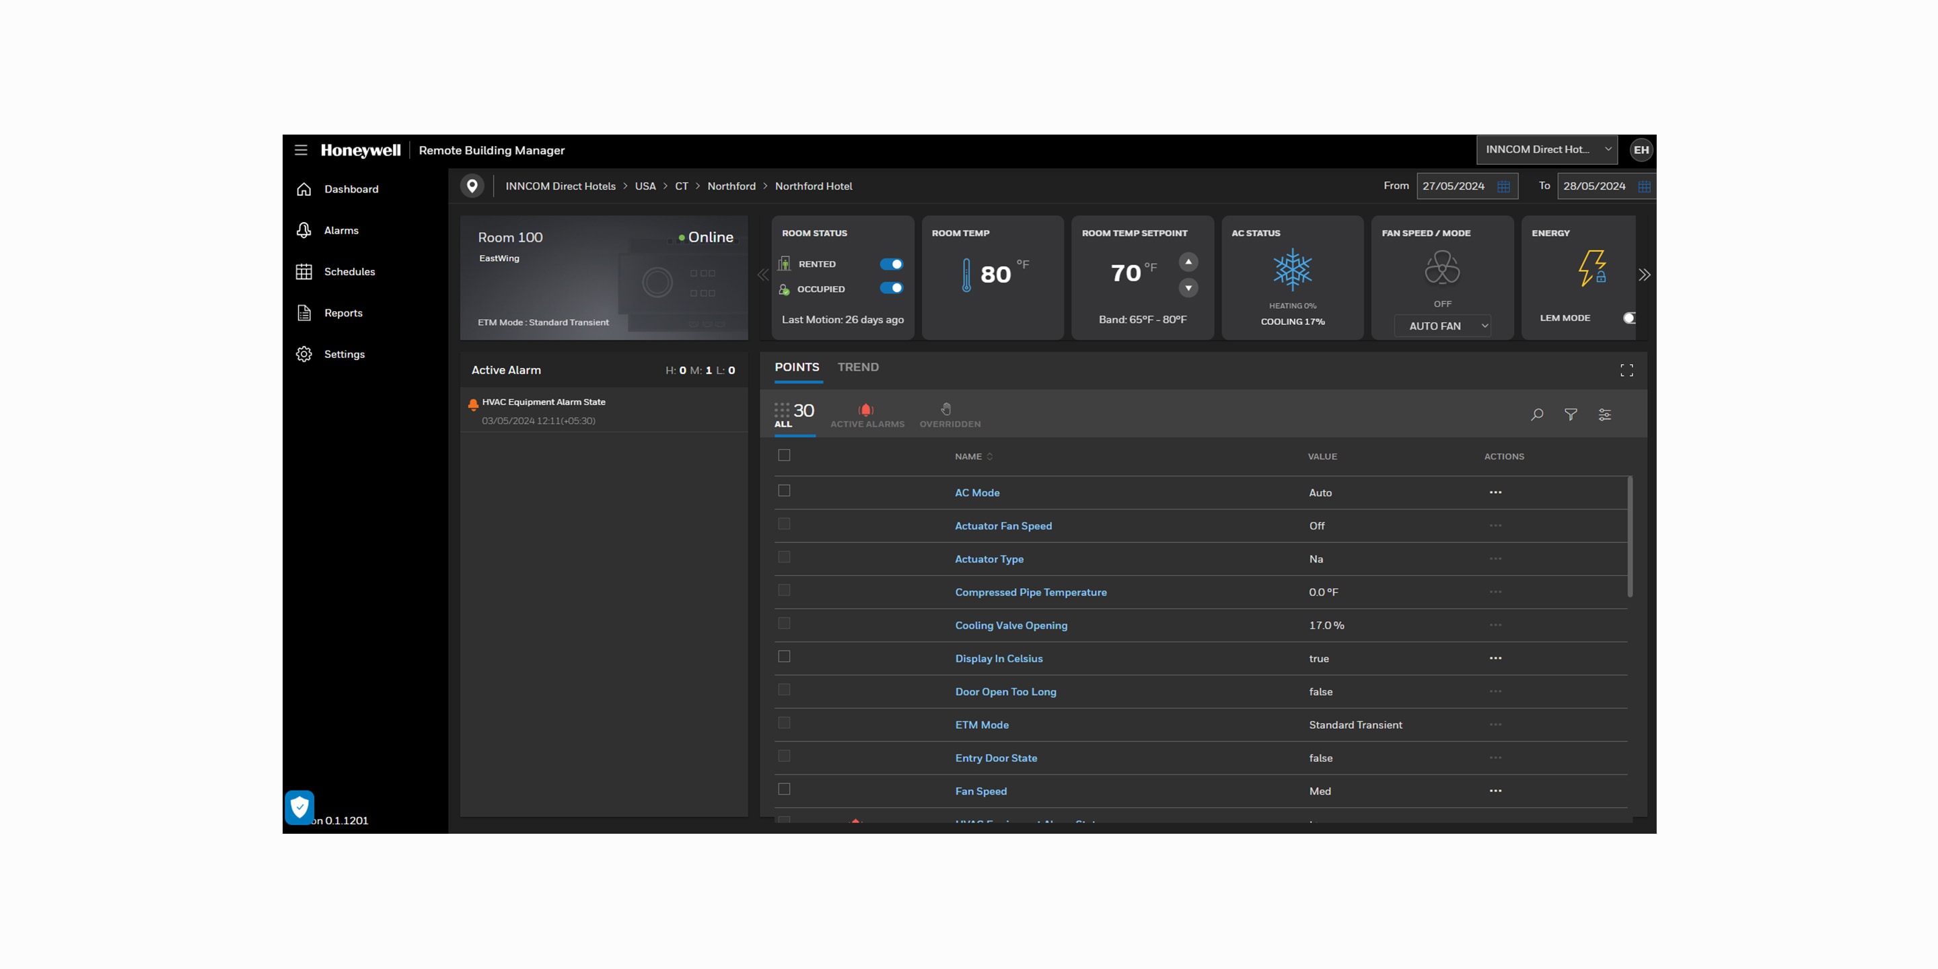The image size is (1938, 969).
Task: Go to INNCOM Direct Hotels breadcrumb
Action: (561, 186)
